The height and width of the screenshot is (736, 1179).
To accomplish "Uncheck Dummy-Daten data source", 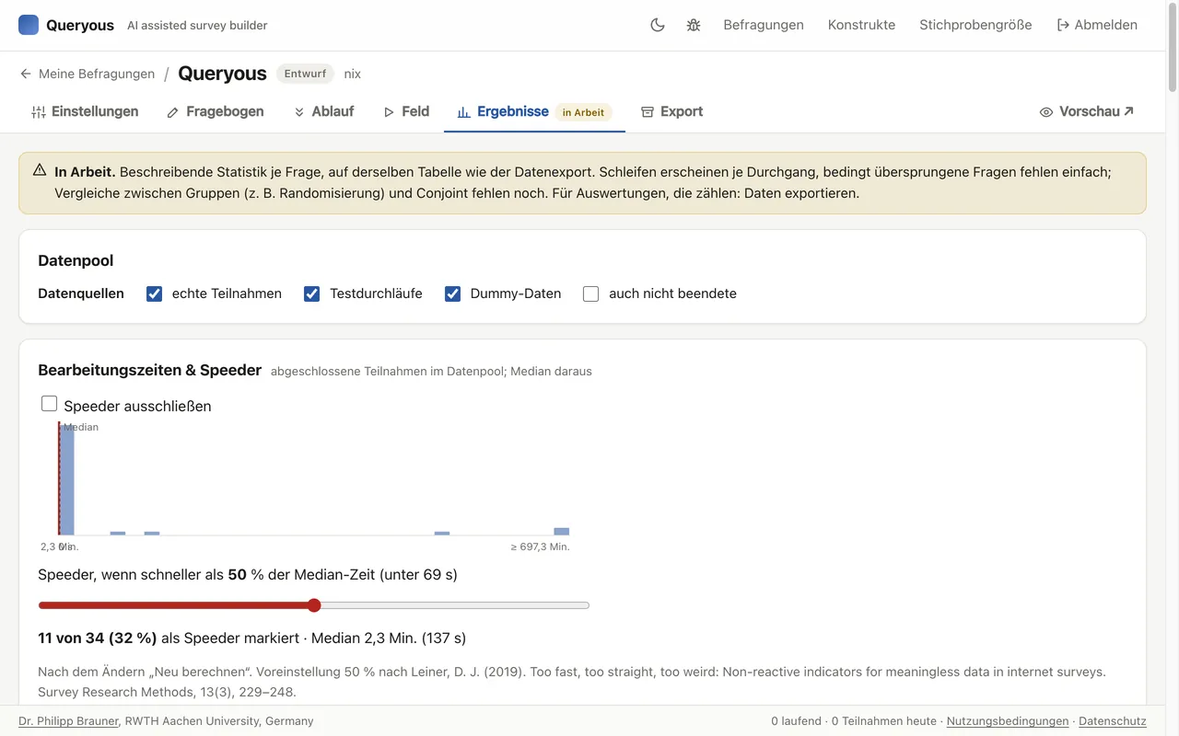I will (452, 293).
